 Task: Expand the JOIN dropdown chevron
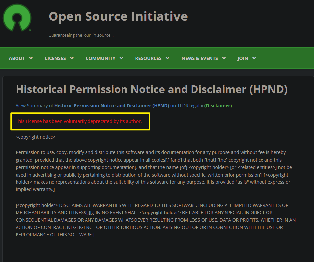tap(255, 58)
